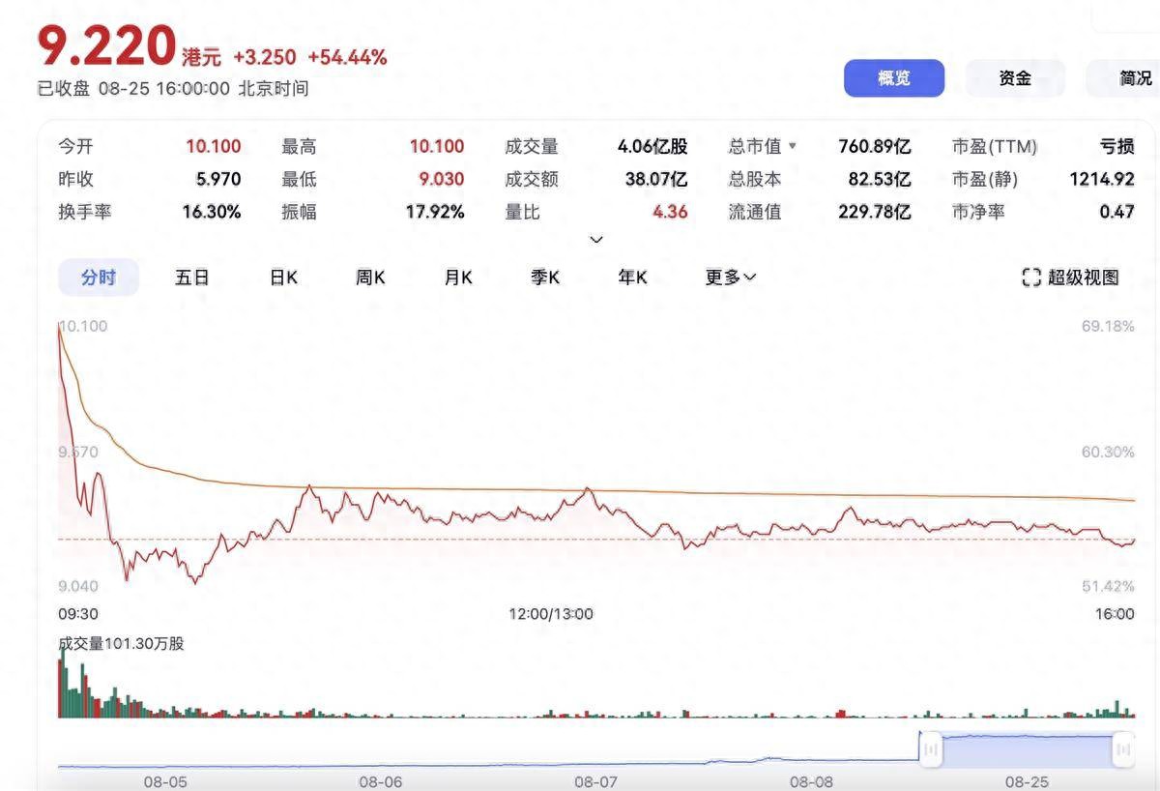Switch to the 周K weekly chart
This screenshot has height=791, width=1160.
pyautogui.click(x=369, y=278)
